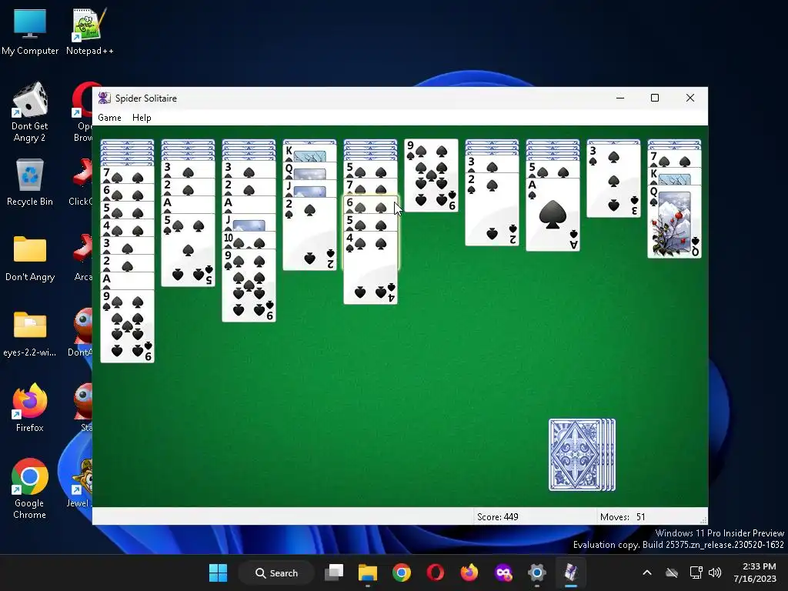Select the 6 of spades ending third column
This screenshot has width=788, height=591.
coord(249,285)
